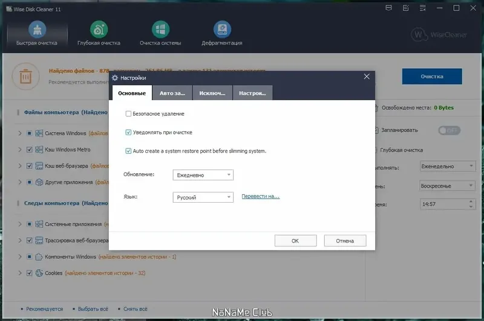The width and height of the screenshot is (484, 321).
Task: Click the Другие приложения cube icon
Action: coord(39,182)
